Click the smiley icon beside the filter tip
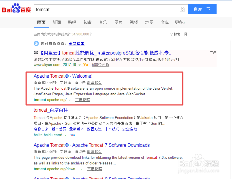This screenshot has width=232, height=179. pos(36,44)
